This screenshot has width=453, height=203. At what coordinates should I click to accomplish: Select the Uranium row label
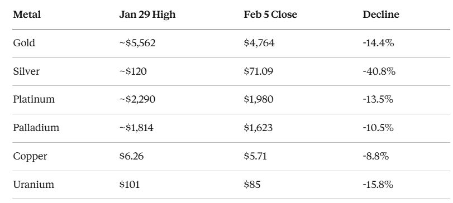point(34,184)
